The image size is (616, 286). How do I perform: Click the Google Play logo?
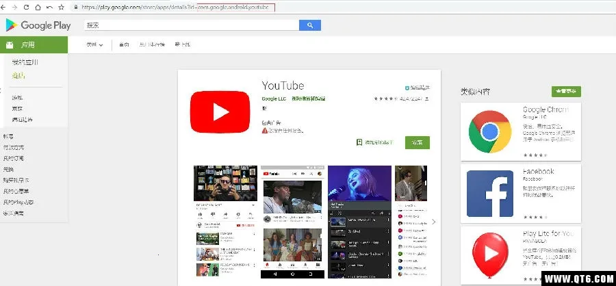(38, 25)
